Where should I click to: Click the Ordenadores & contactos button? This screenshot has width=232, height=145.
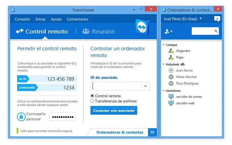(x=120, y=132)
